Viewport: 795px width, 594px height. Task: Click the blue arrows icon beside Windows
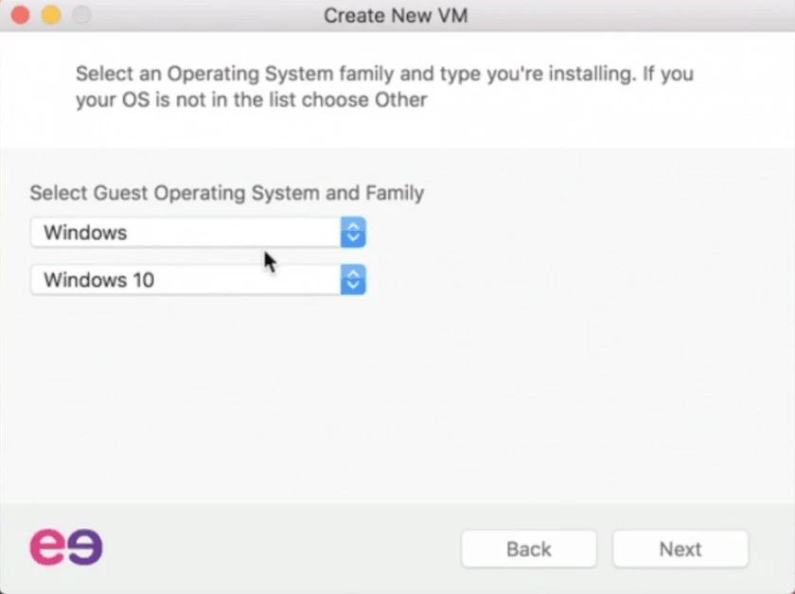point(353,232)
